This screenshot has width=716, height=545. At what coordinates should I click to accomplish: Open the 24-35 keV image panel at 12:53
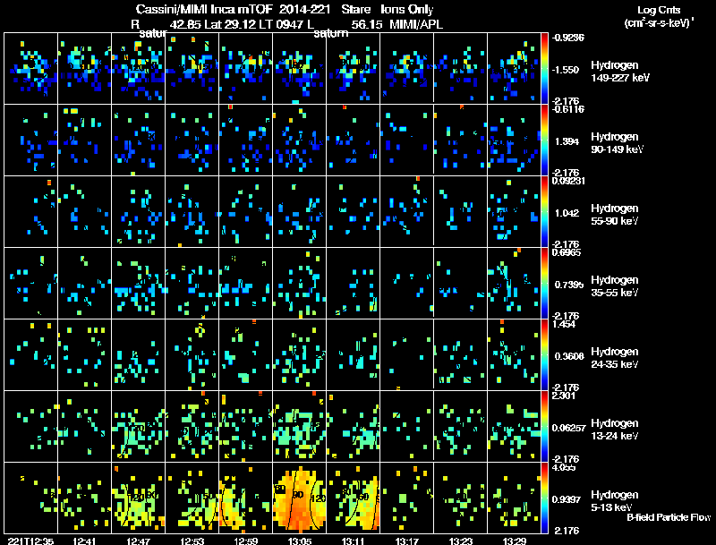[192, 355]
